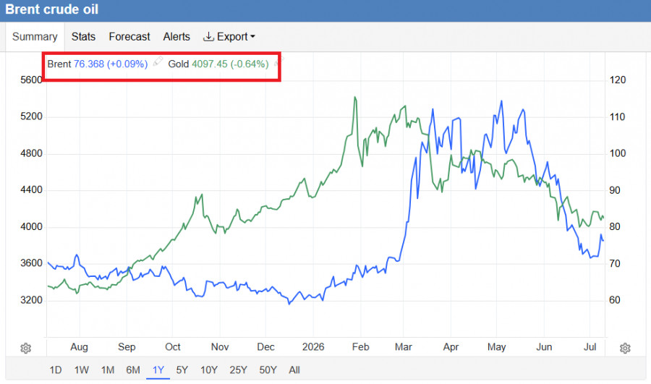Open left axis settings gear
This screenshot has width=651, height=384.
(x=26, y=348)
